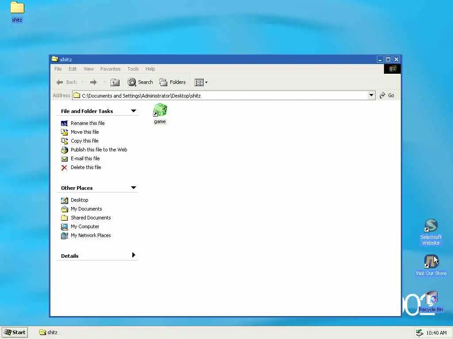Open the Start menu

click(x=15, y=332)
